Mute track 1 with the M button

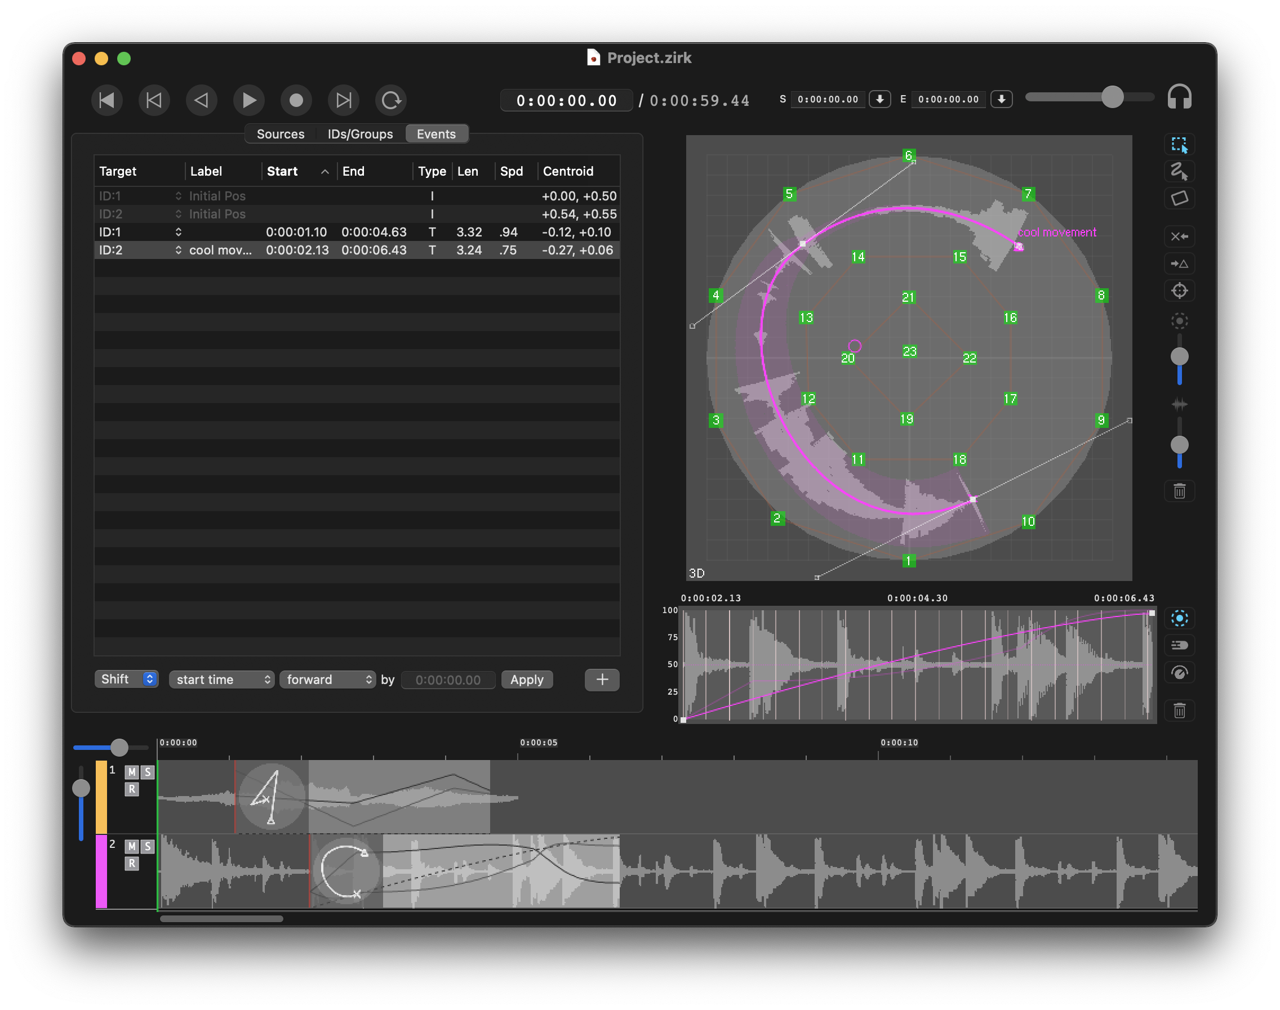[131, 772]
